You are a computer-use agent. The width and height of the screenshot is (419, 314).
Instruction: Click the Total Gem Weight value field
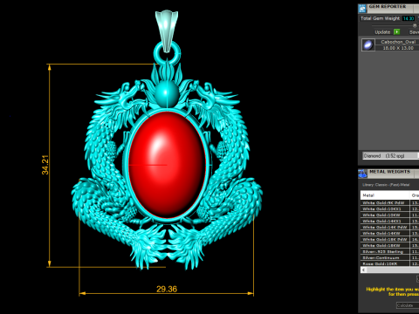[x=409, y=18]
